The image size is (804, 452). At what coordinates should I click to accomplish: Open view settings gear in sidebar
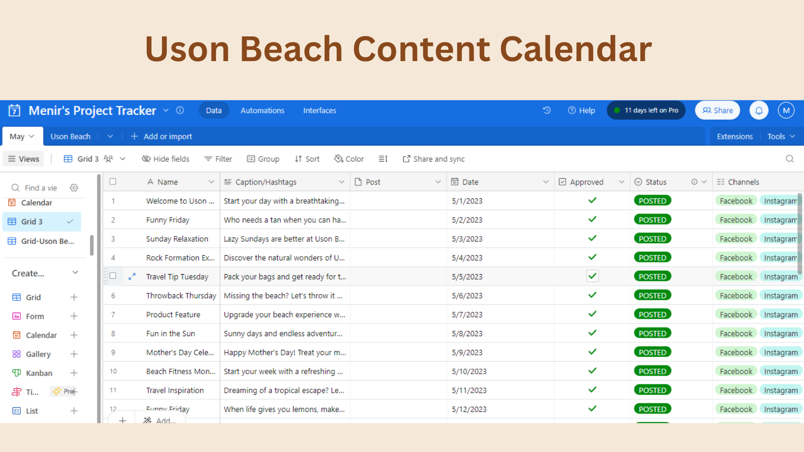pyautogui.click(x=74, y=188)
